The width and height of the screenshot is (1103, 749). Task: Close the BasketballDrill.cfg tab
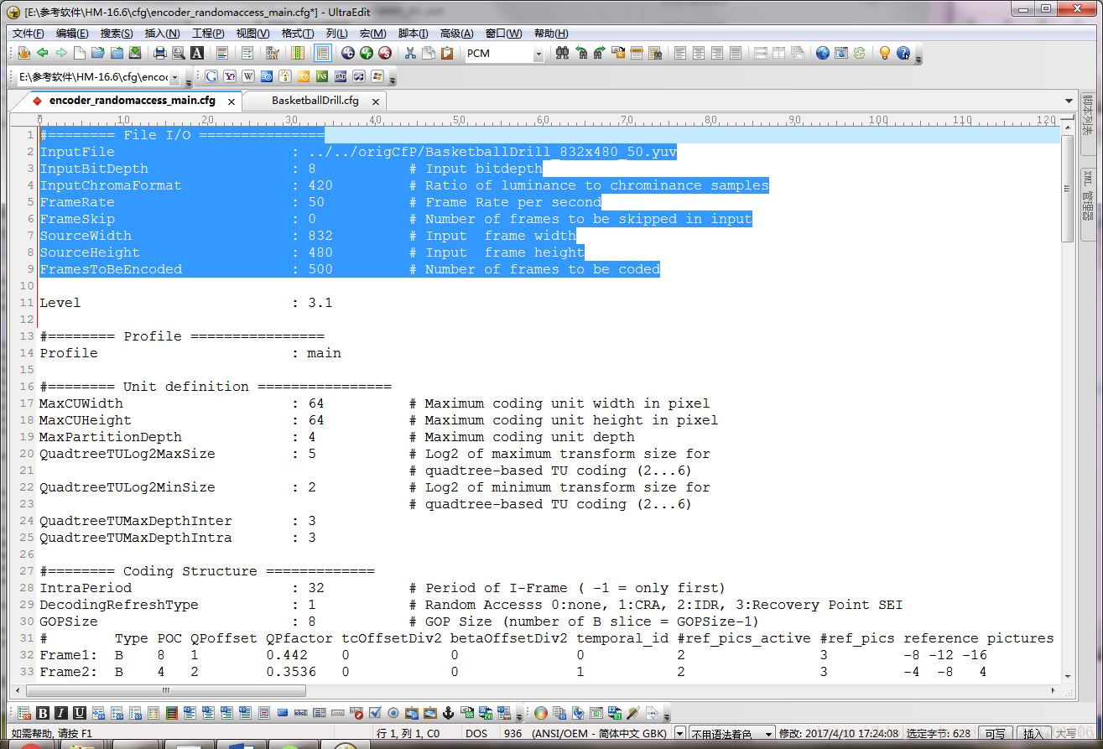pos(376,101)
